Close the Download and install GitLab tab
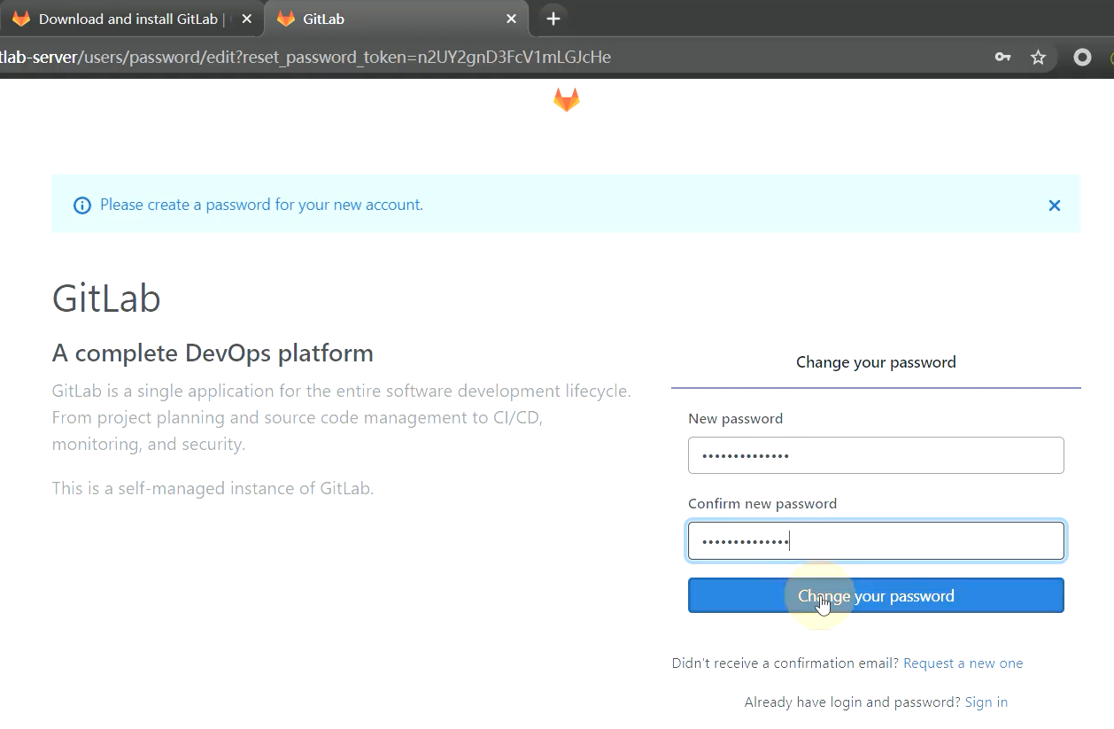This screenshot has width=1114, height=729. 246,19
